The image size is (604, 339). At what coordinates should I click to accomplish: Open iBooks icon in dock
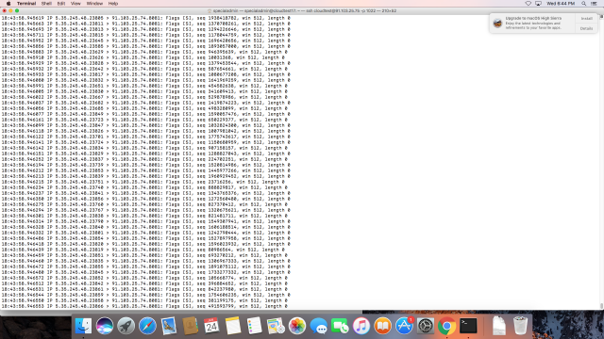click(x=382, y=326)
